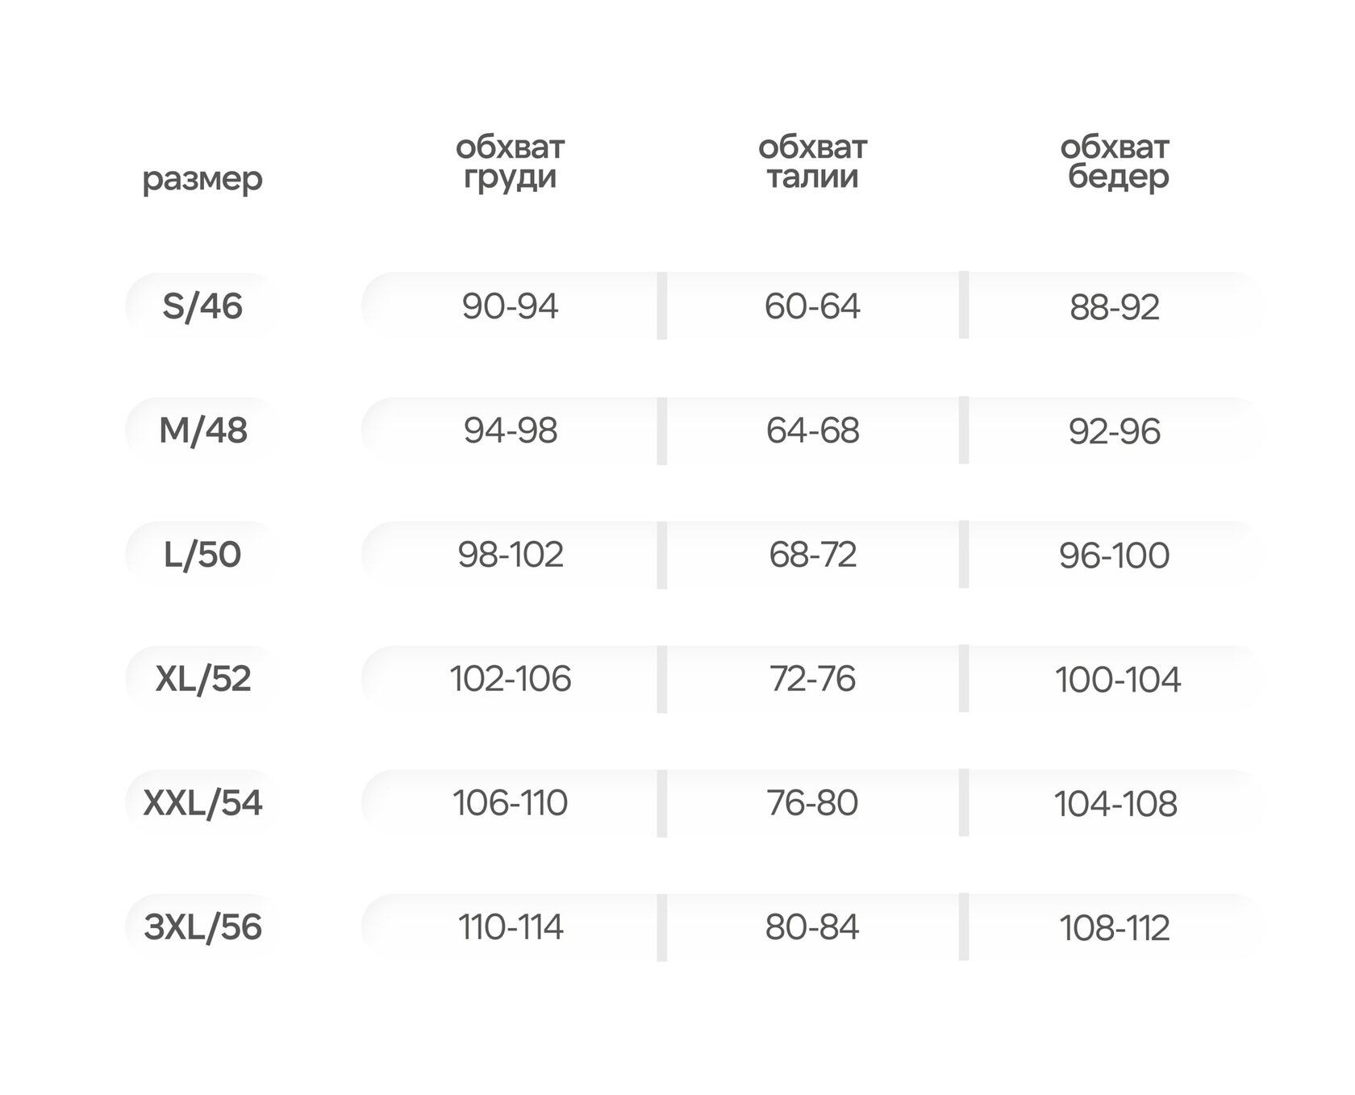Click the 'обхват бедер' column header

point(1115,162)
